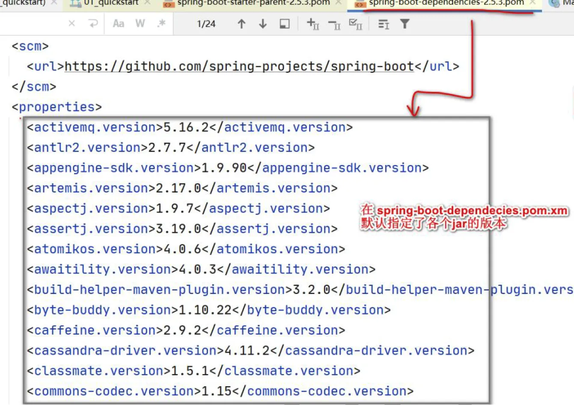This screenshot has height=405, width=574.
Task: Switch to the 01_quickstart tab
Action: click(110, 3)
